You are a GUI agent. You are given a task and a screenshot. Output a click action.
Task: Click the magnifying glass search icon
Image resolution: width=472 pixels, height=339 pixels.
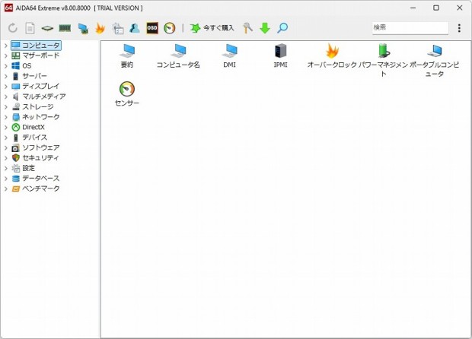tap(282, 28)
